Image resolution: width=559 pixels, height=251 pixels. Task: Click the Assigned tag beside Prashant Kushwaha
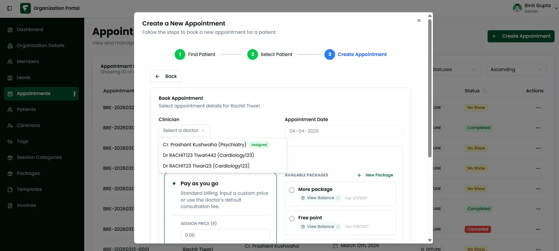click(x=259, y=145)
